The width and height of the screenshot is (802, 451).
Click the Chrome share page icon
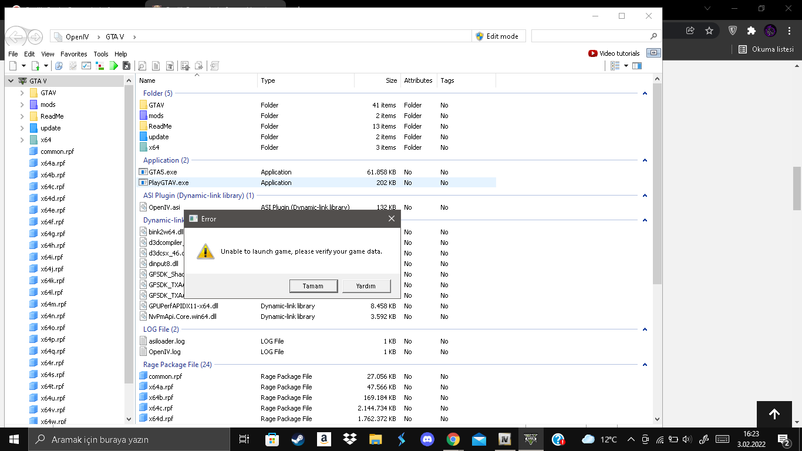(690, 31)
